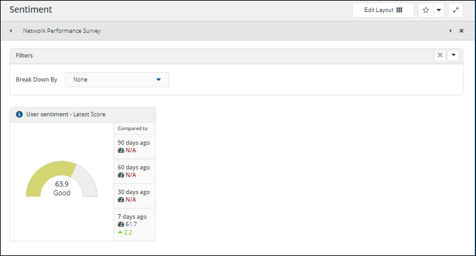Click right arrow in survey bar

(450, 30)
